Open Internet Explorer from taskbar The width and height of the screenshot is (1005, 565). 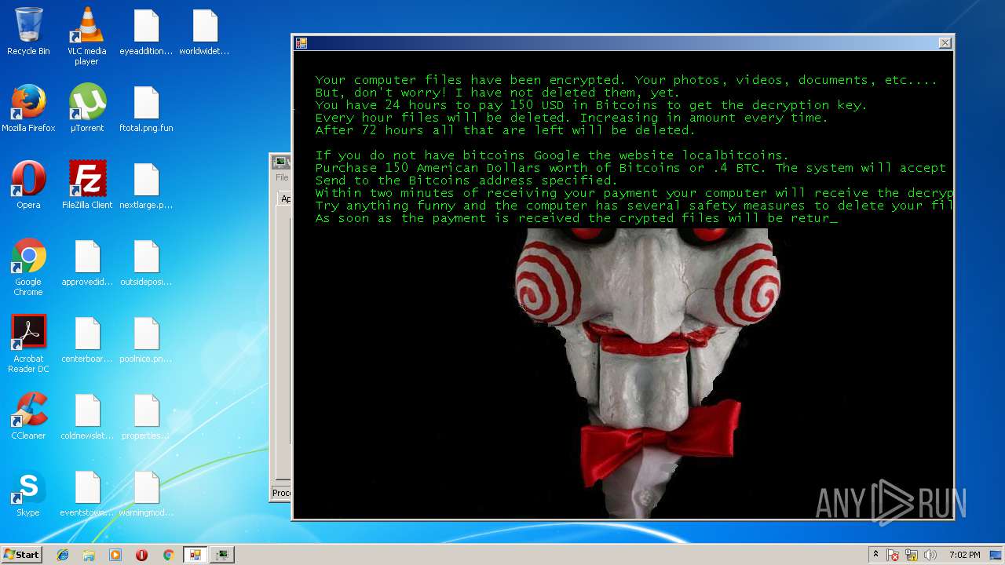63,555
